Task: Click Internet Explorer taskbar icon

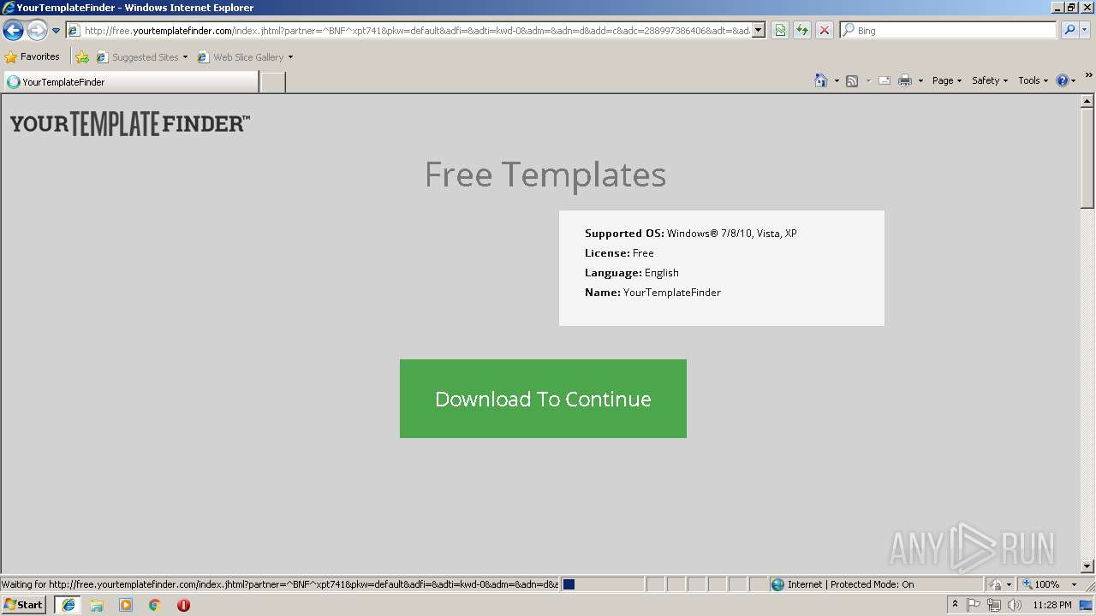Action: coord(68,605)
